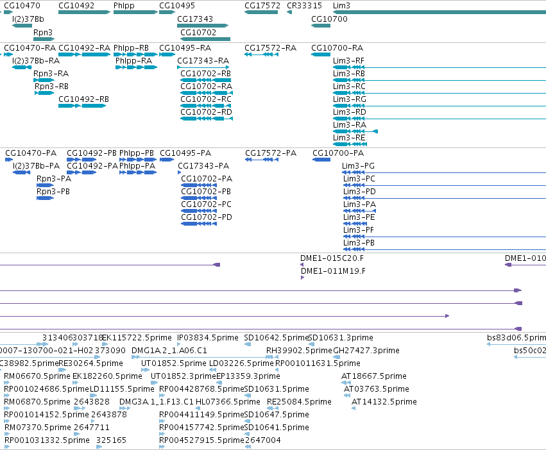Image resolution: width=546 pixels, height=450 pixels.
Task: Click the CG10702 gene label
Action: (x=198, y=32)
